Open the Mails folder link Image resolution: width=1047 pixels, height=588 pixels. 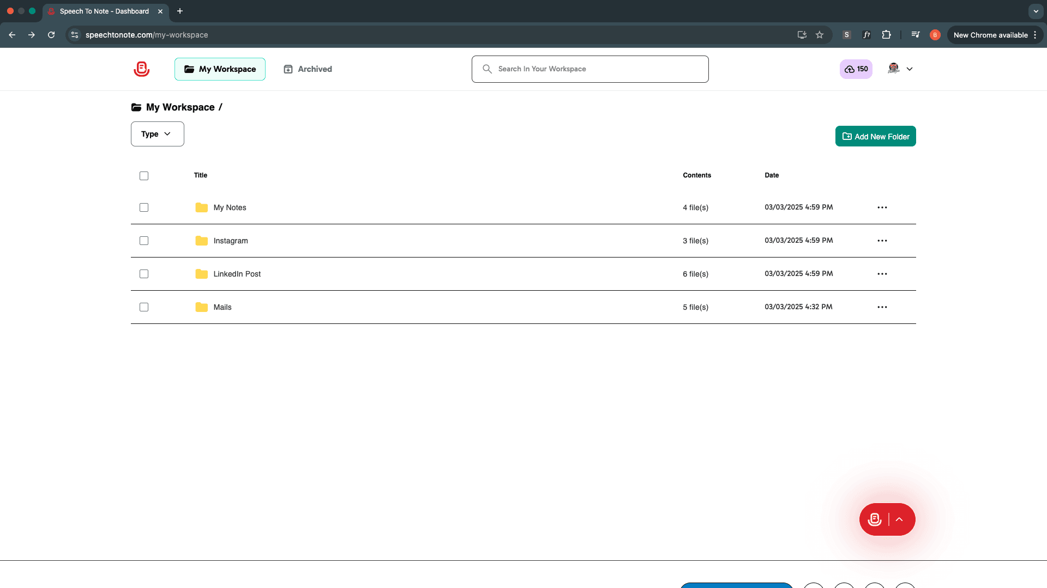click(222, 307)
